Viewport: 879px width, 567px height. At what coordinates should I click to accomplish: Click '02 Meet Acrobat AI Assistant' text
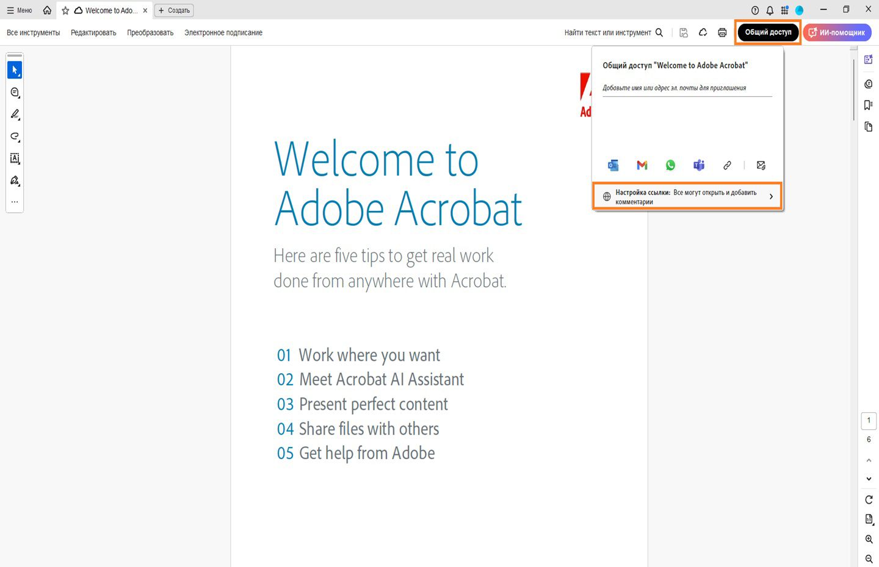[x=371, y=379]
